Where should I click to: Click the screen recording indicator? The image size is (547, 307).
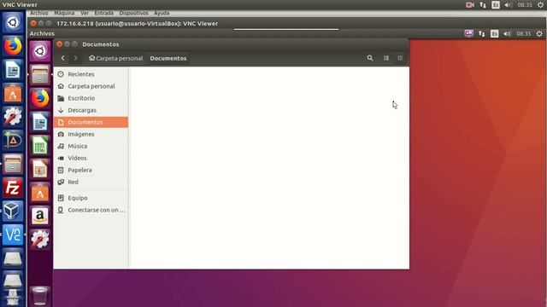tap(470, 5)
